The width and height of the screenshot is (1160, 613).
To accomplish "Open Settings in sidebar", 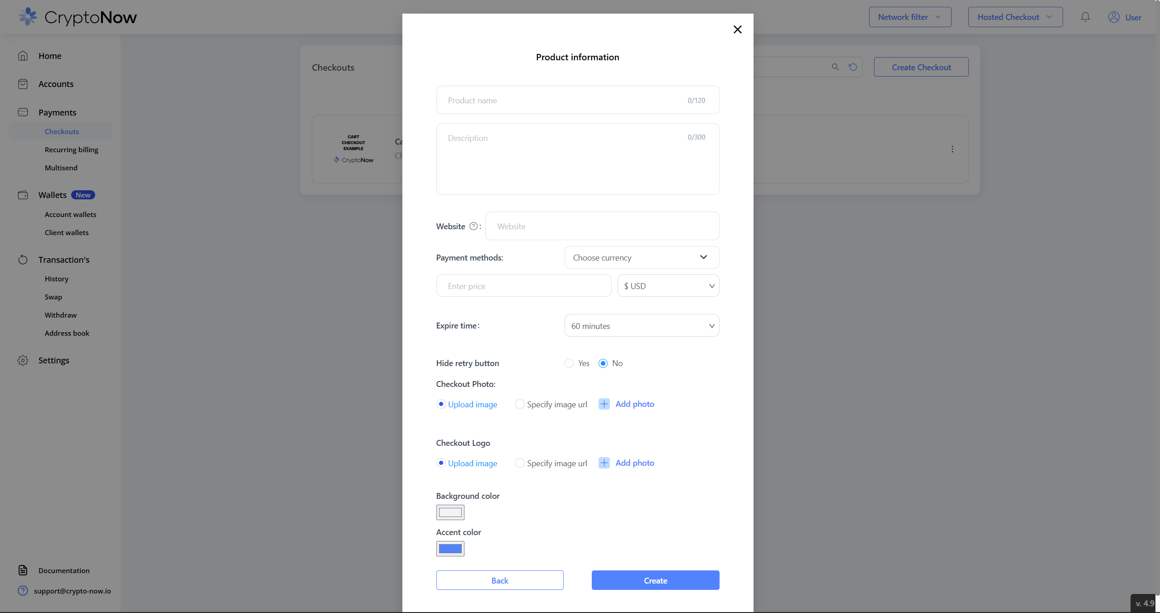I will coord(53,360).
